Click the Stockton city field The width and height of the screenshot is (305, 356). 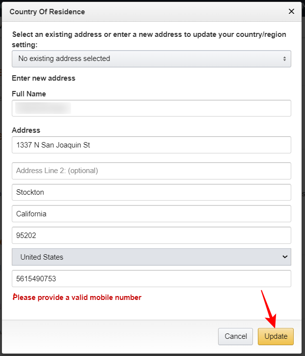[151, 192]
